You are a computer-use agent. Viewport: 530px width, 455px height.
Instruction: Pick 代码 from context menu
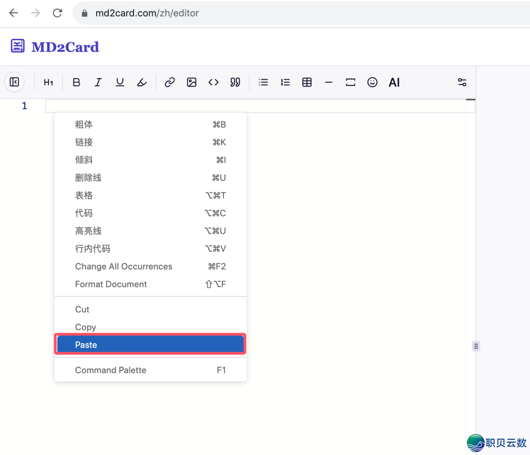point(151,214)
